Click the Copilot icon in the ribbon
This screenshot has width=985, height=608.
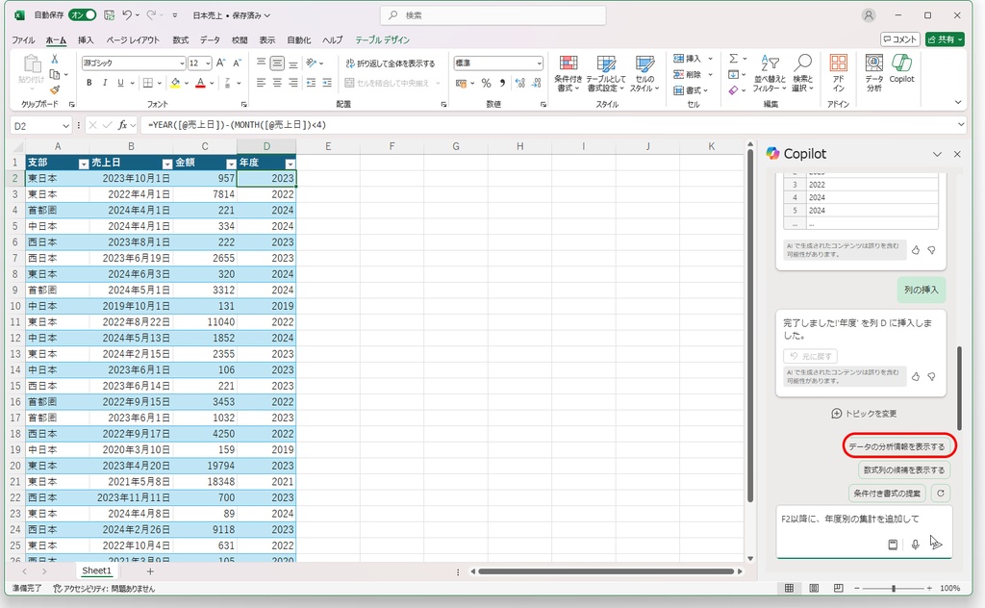901,68
